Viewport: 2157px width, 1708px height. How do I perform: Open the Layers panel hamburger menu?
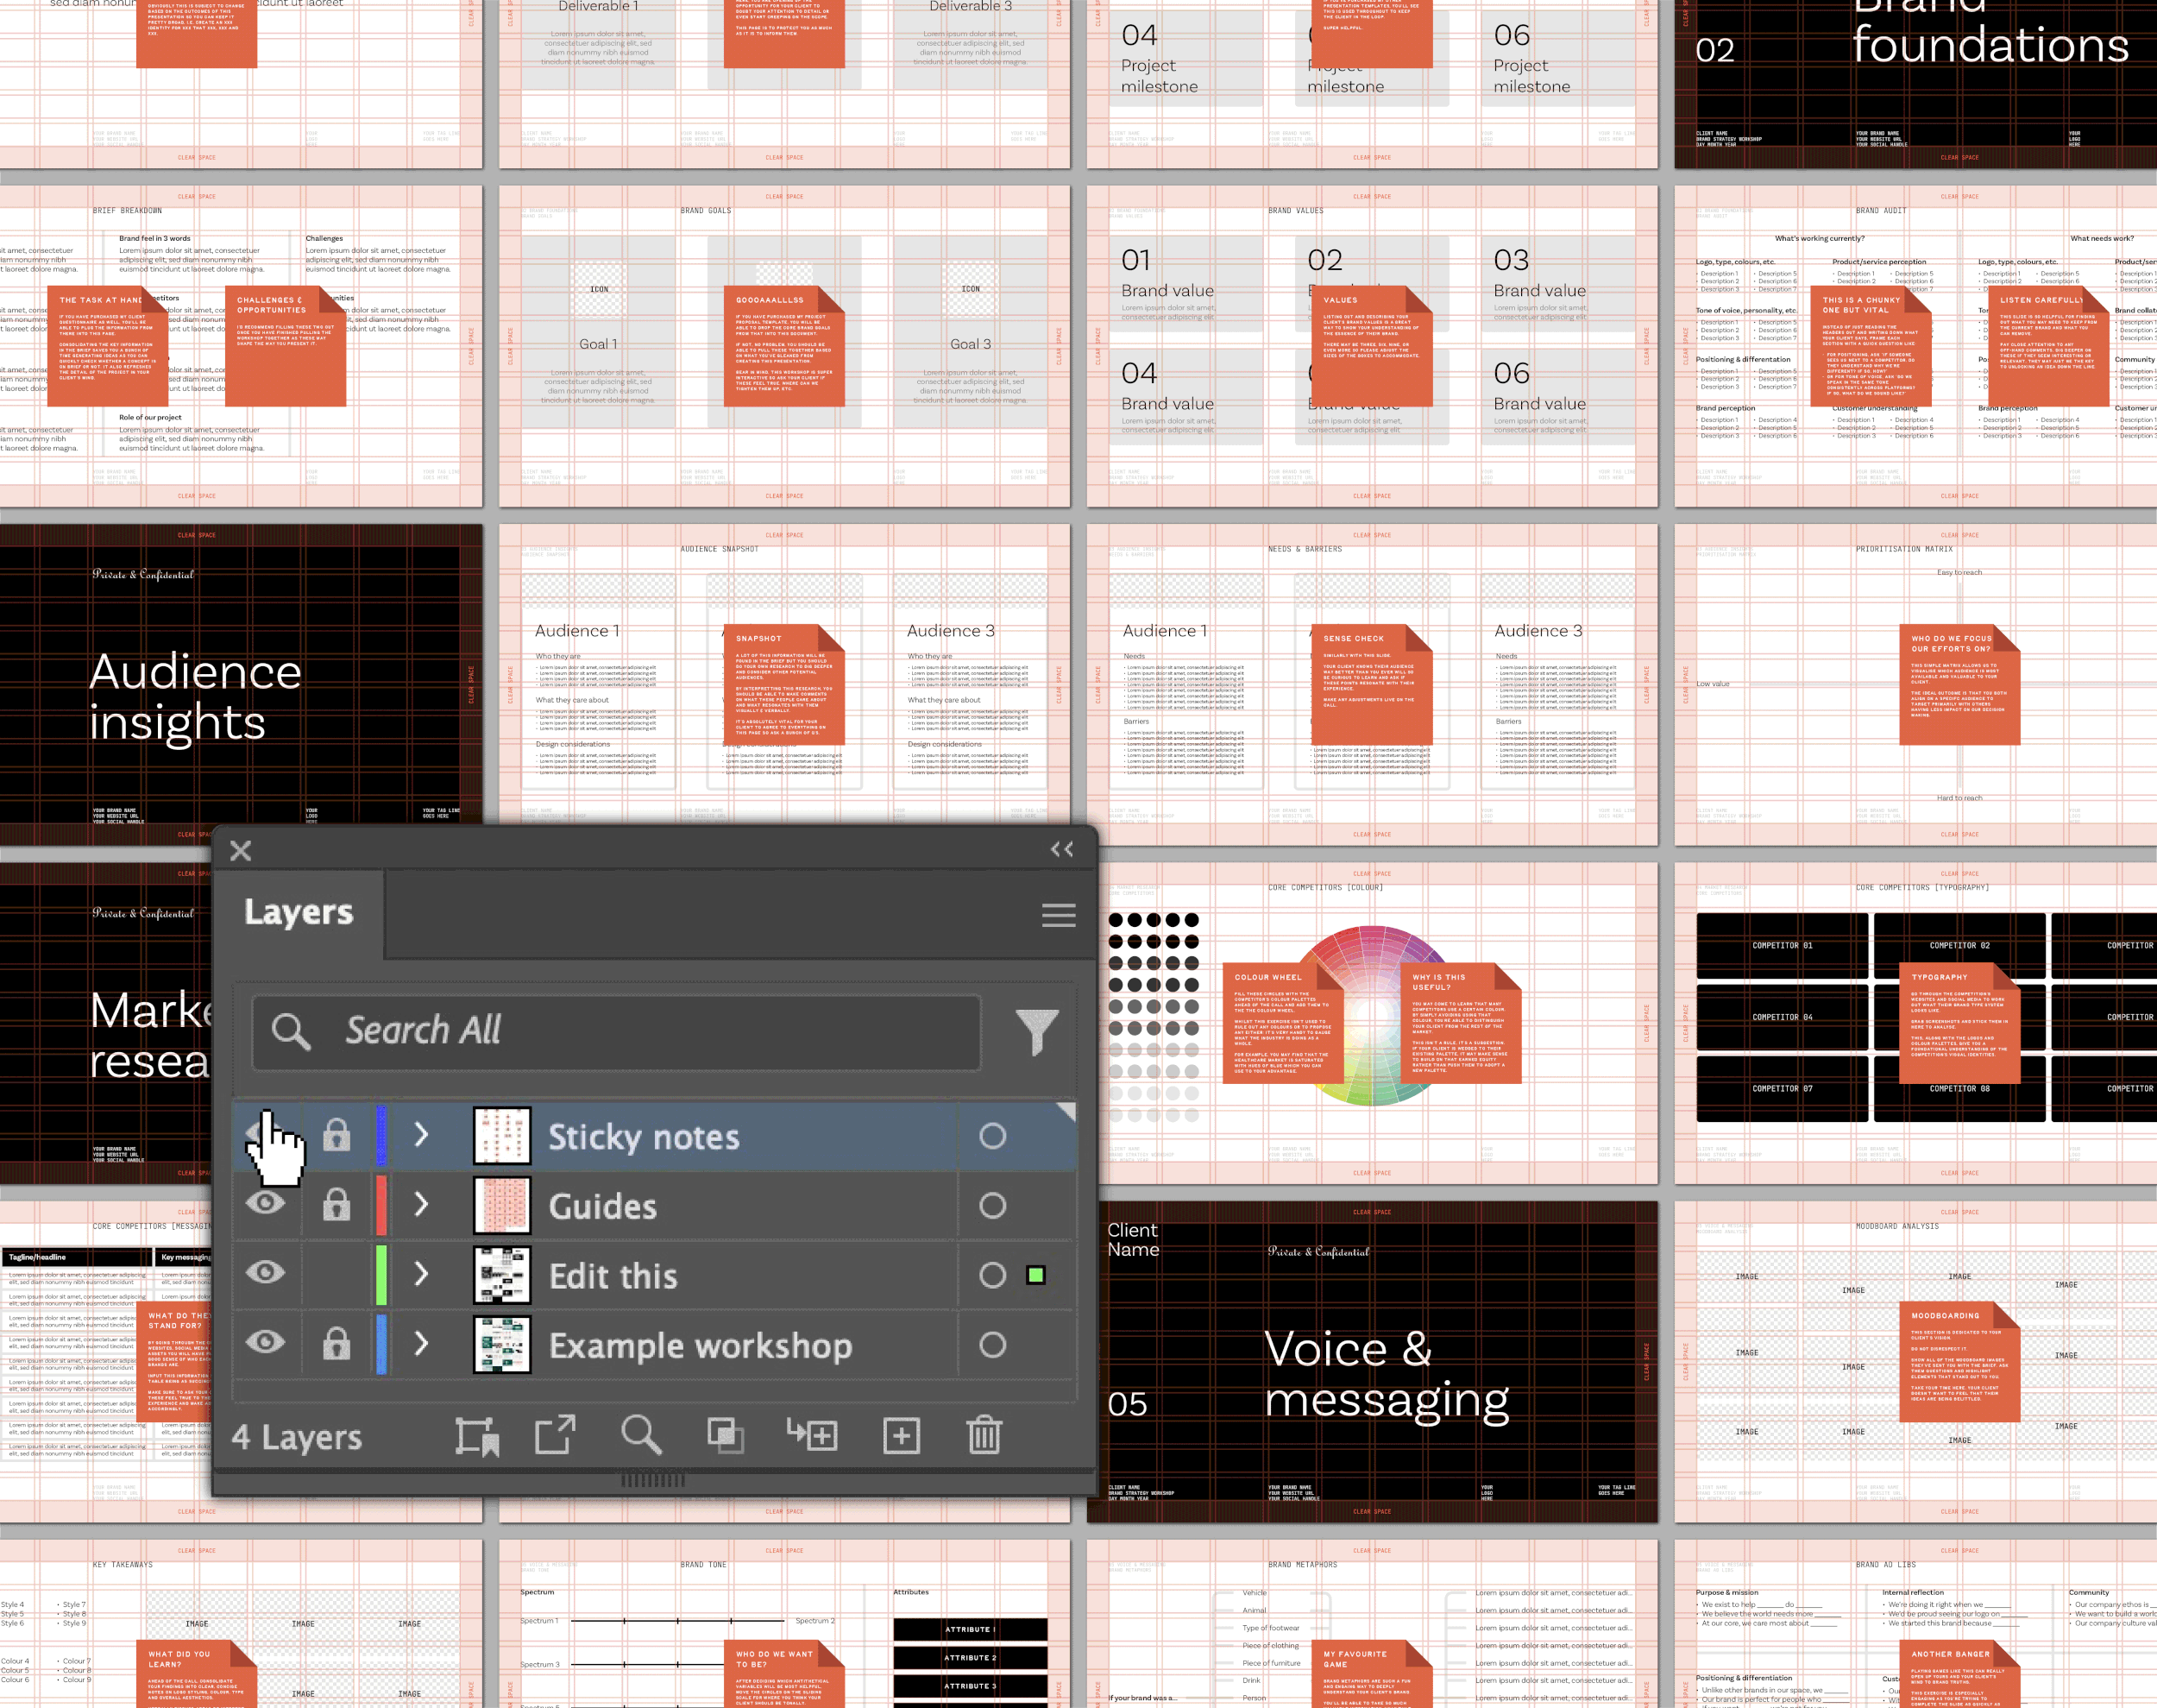[x=1059, y=915]
